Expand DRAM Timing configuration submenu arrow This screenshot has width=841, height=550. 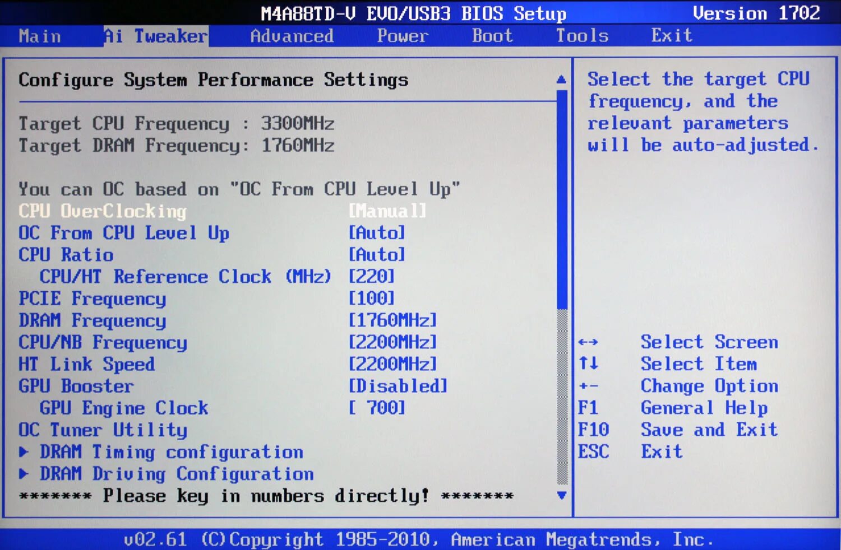[x=24, y=451]
